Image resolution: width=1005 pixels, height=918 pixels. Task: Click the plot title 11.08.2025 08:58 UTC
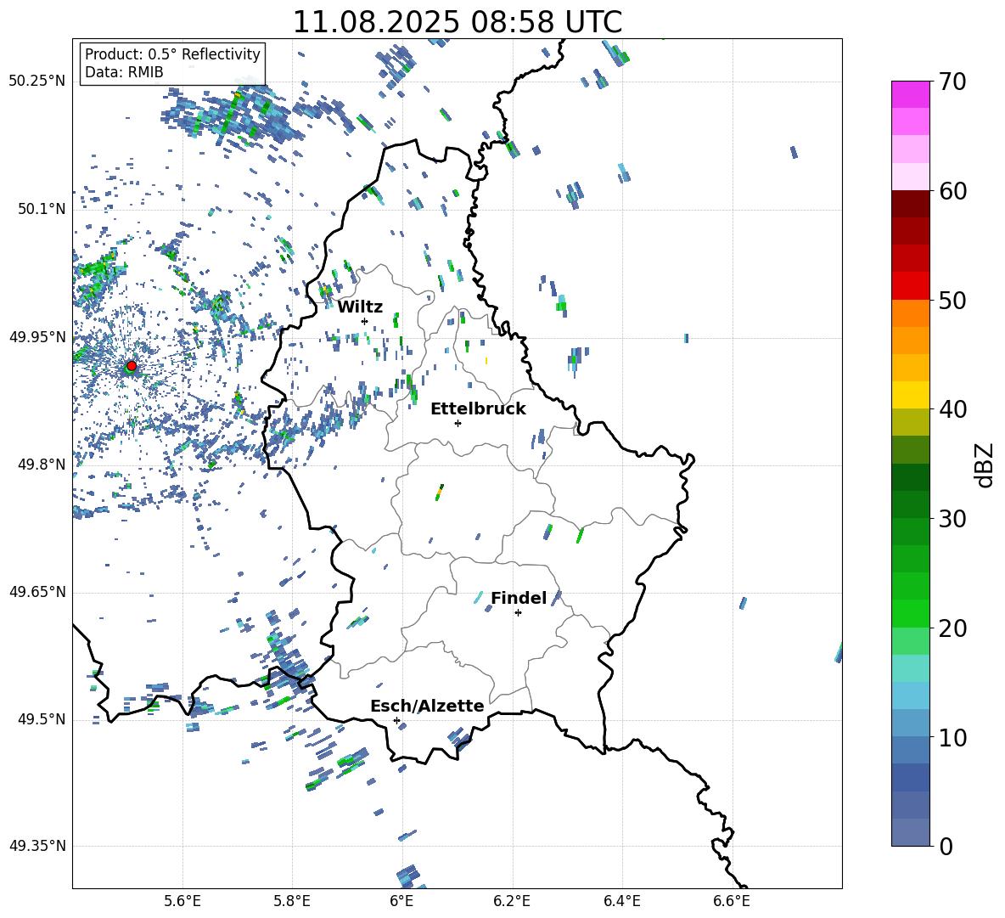pyautogui.click(x=457, y=22)
